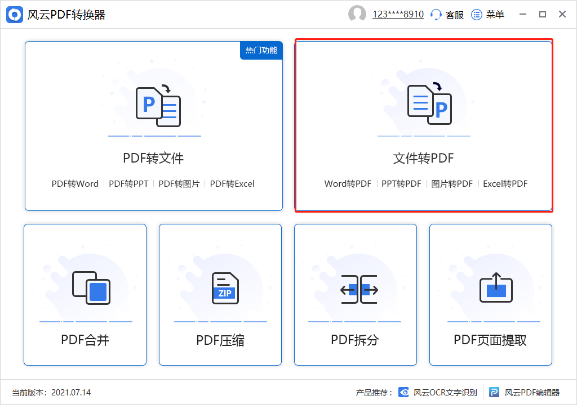Open the PDF压缩 label

[x=220, y=340]
